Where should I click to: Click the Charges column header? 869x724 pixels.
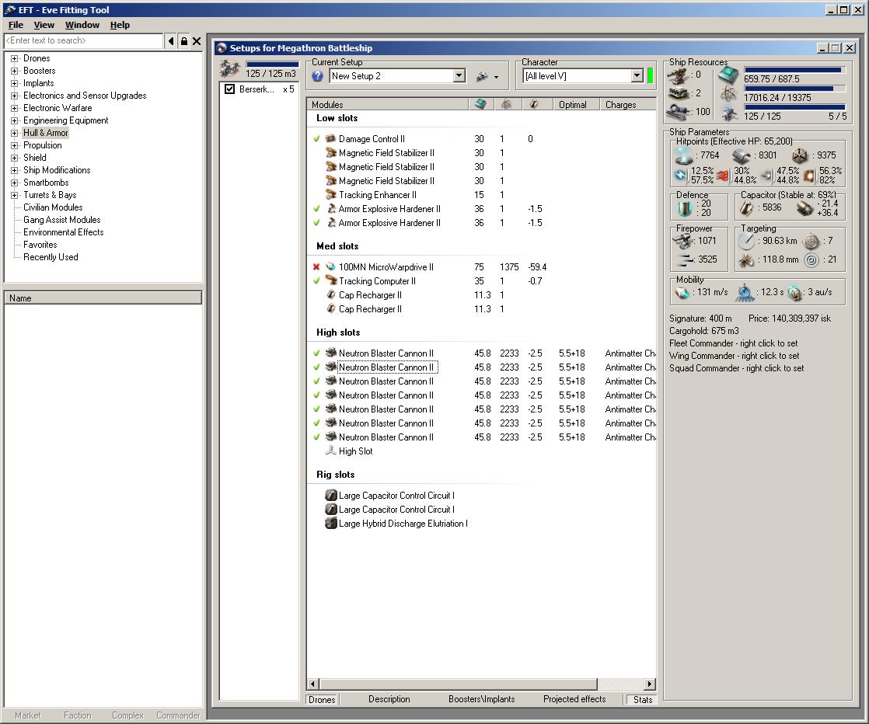628,104
